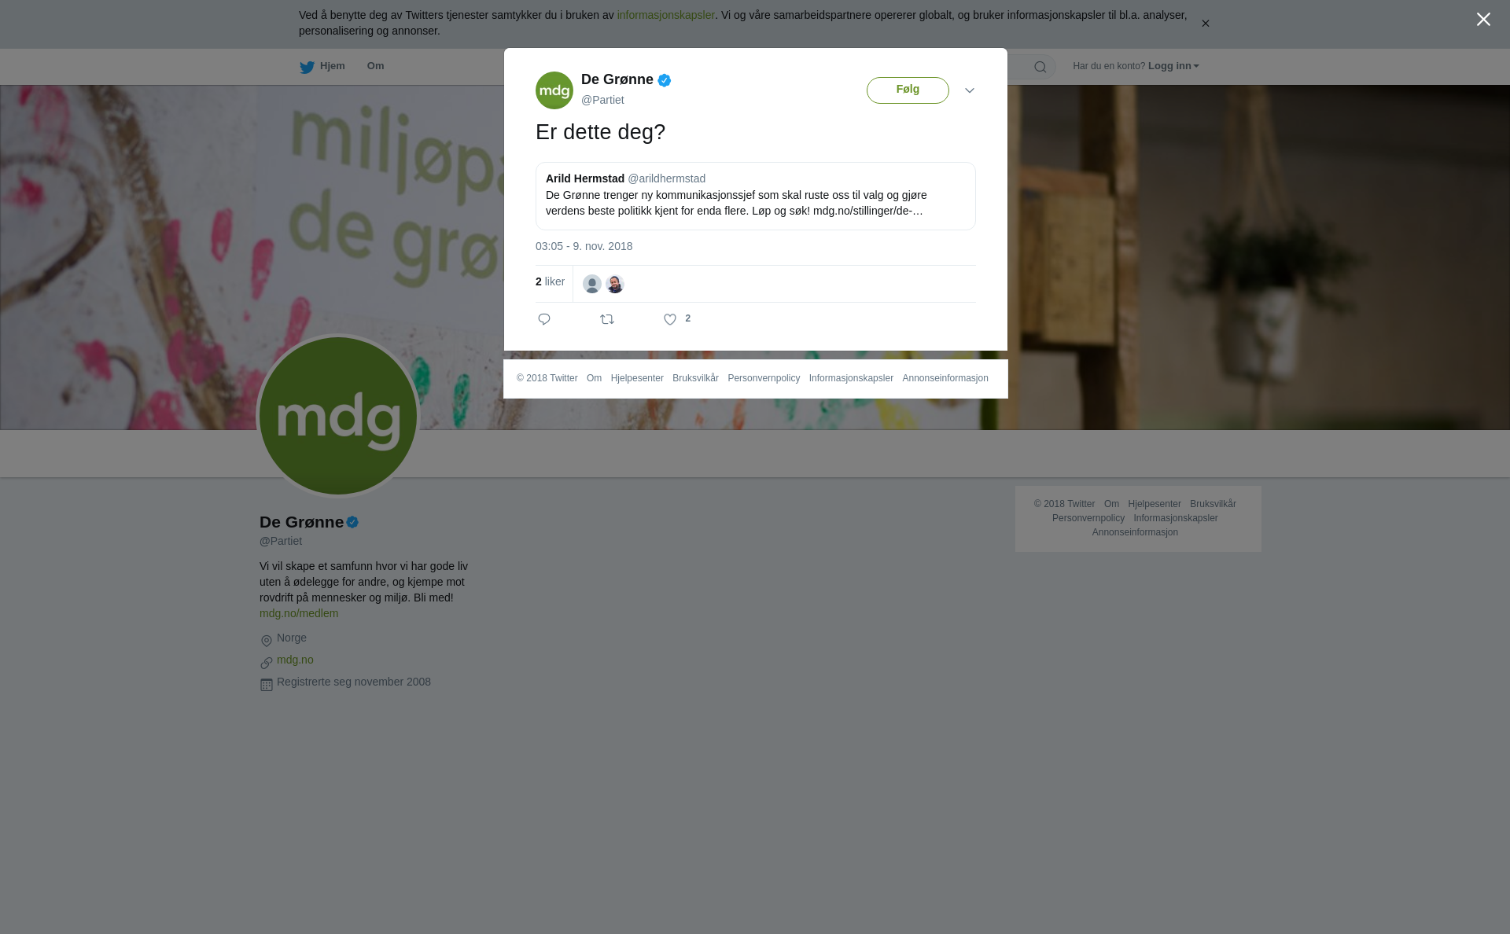Click the search magnifier icon
The width and height of the screenshot is (1510, 934).
pyautogui.click(x=1040, y=67)
